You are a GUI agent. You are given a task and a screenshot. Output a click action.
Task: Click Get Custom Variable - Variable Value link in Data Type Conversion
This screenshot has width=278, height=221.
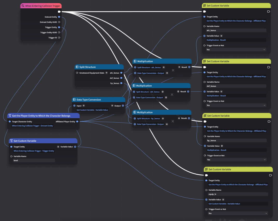pyautogui.click(x=92, y=110)
